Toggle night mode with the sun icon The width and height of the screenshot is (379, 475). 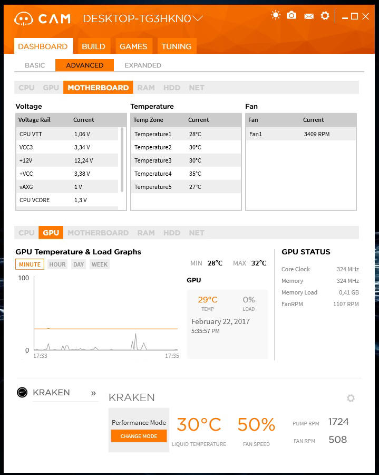276,15
